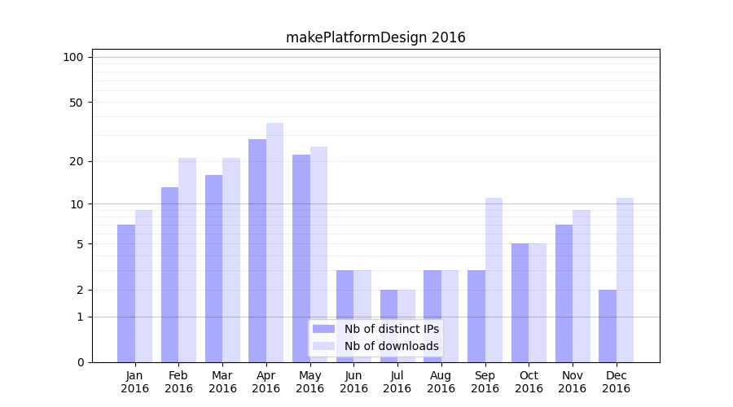
Task: Click the chart title makePlatformDesign 2016
Action: (375, 37)
